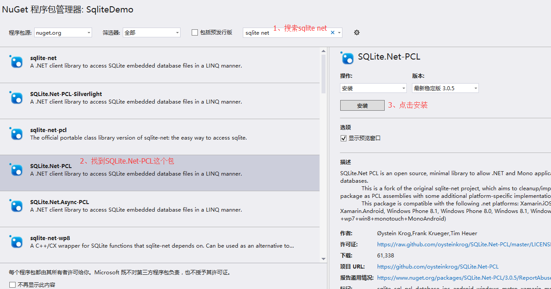
Task: Select the sqlite-net-wp8 package row
Action: 160,245
